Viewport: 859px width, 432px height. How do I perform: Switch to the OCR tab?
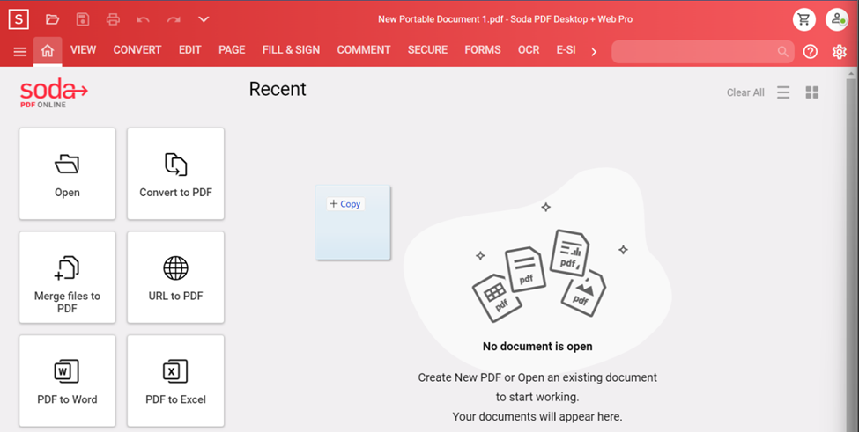(x=529, y=50)
